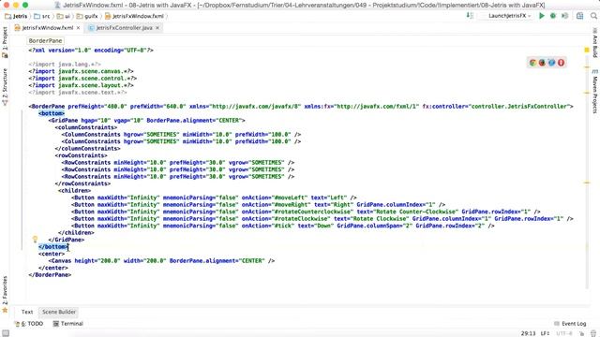Open the TODO tool window
Image resolution: width=600 pixels, height=337 pixels.
29,324
